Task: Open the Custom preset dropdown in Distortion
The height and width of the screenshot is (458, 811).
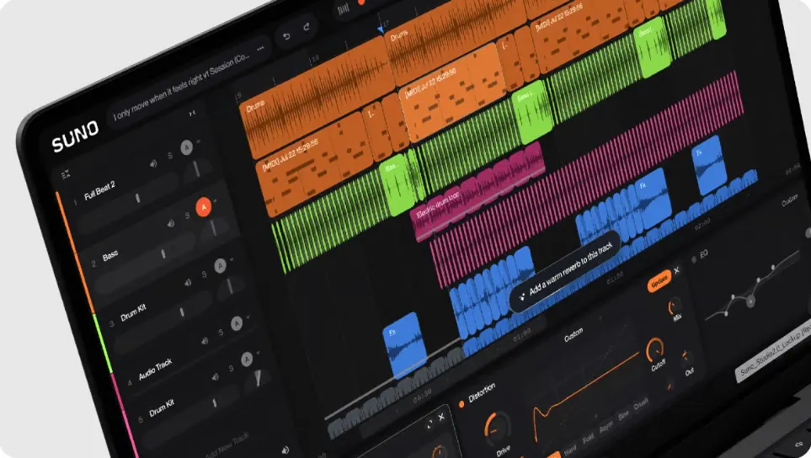Action: [574, 334]
